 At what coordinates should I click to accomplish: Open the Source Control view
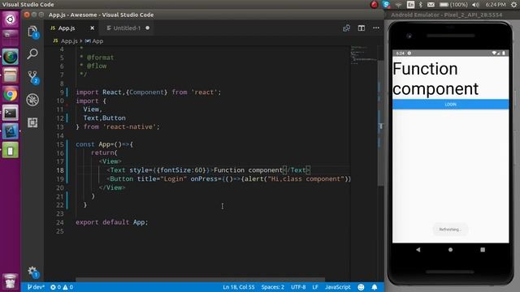tap(32, 77)
